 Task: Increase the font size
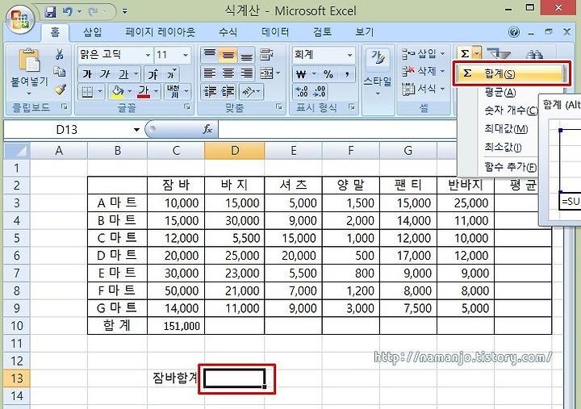click(x=153, y=74)
